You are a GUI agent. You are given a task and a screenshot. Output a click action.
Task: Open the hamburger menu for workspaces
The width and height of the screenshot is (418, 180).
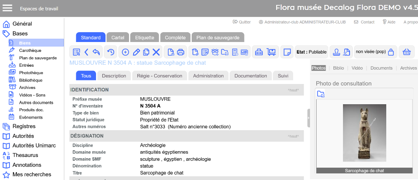coord(7,8)
